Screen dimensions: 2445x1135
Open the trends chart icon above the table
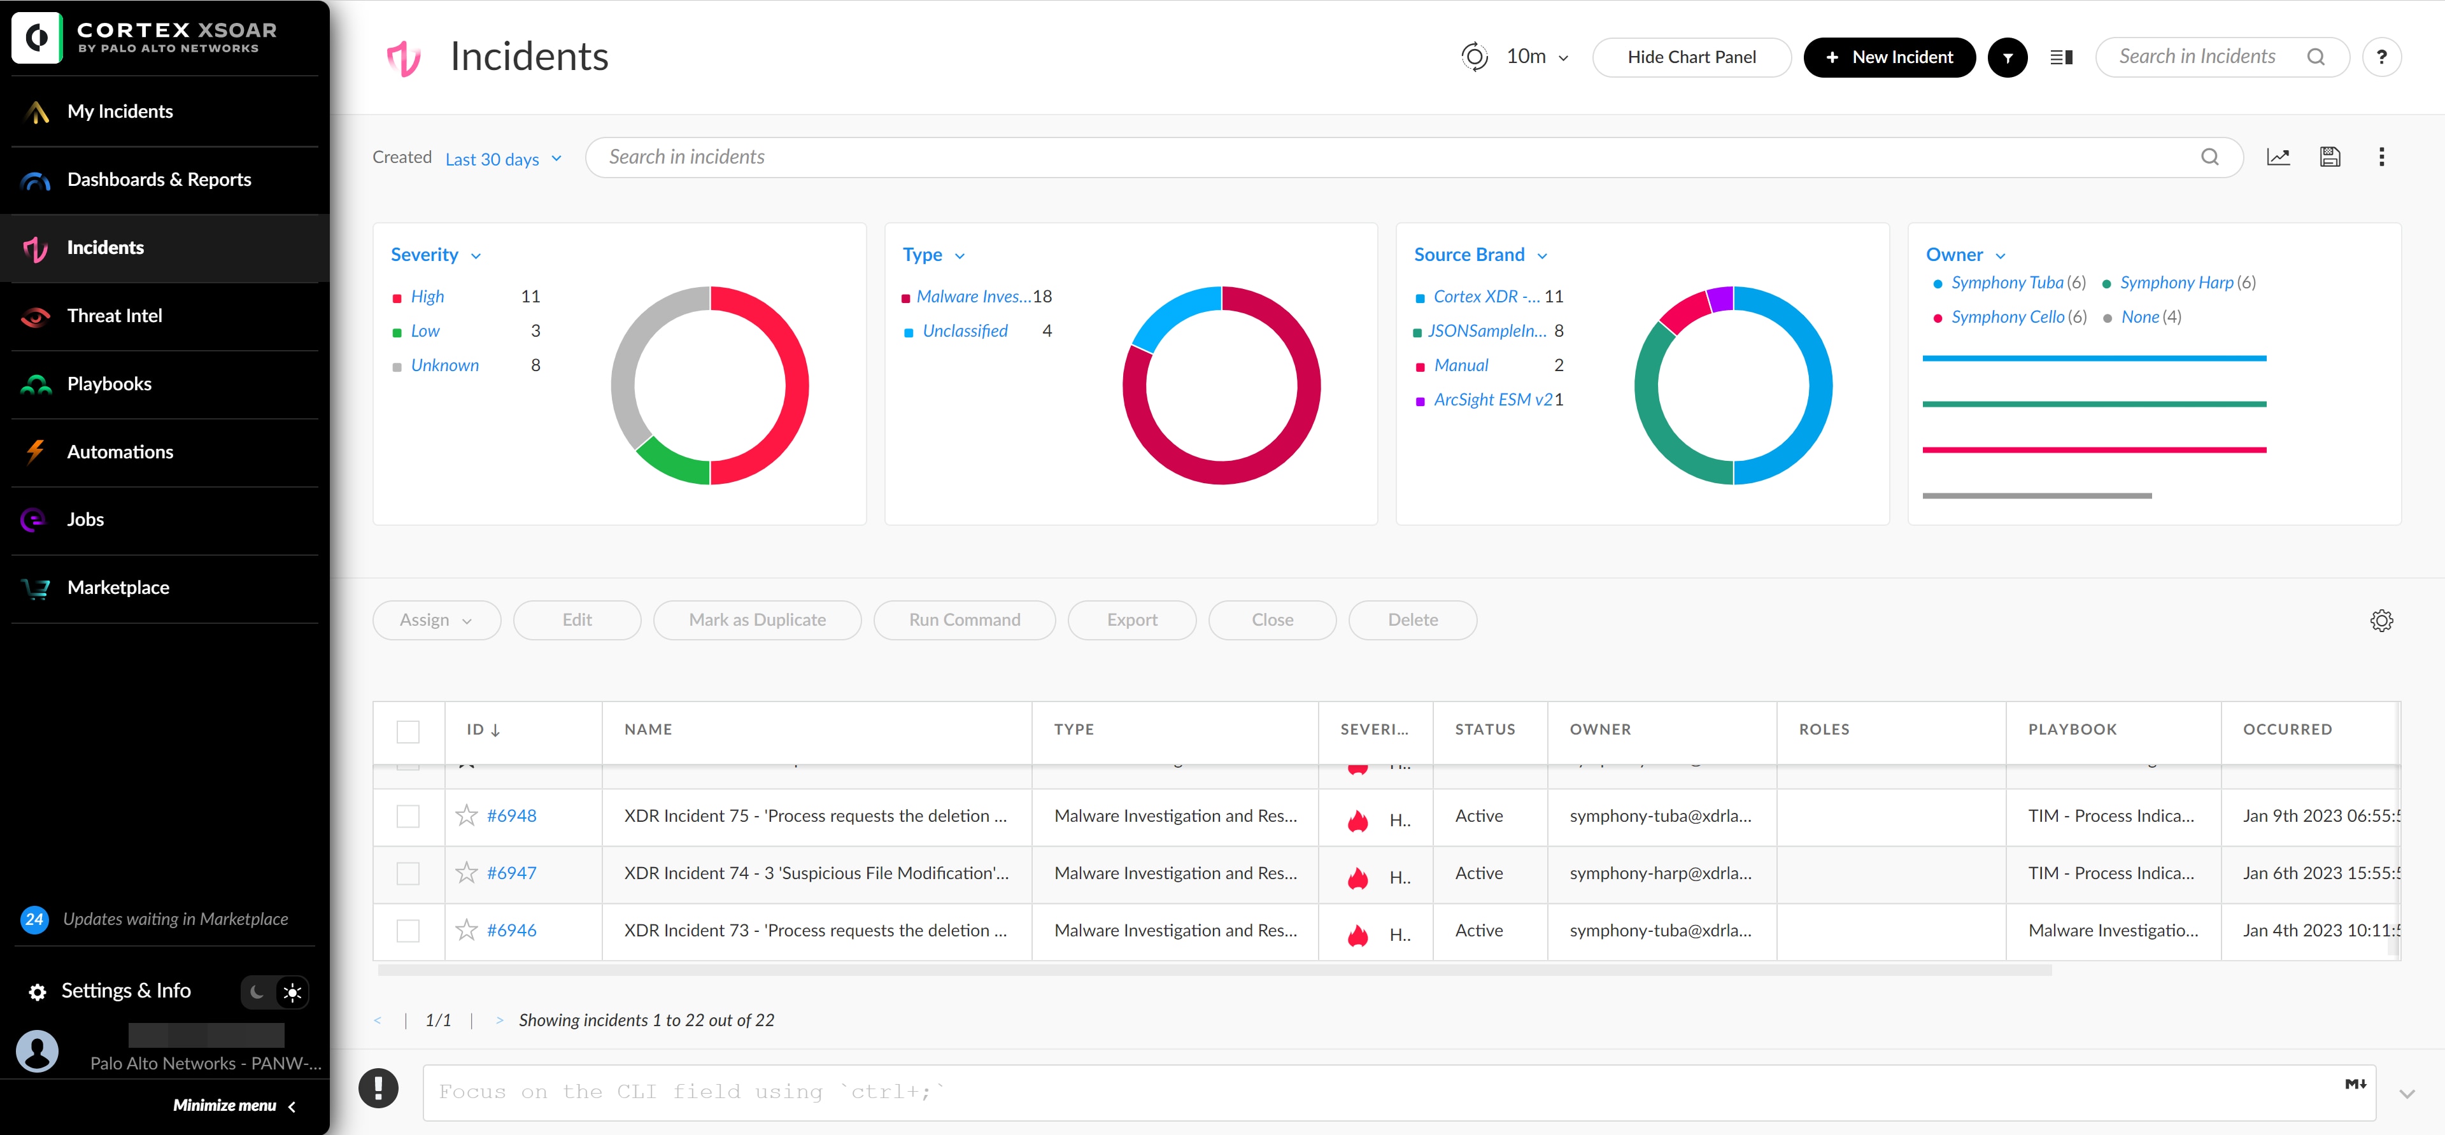click(2279, 157)
